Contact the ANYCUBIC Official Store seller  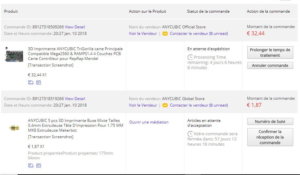tap(199, 34)
